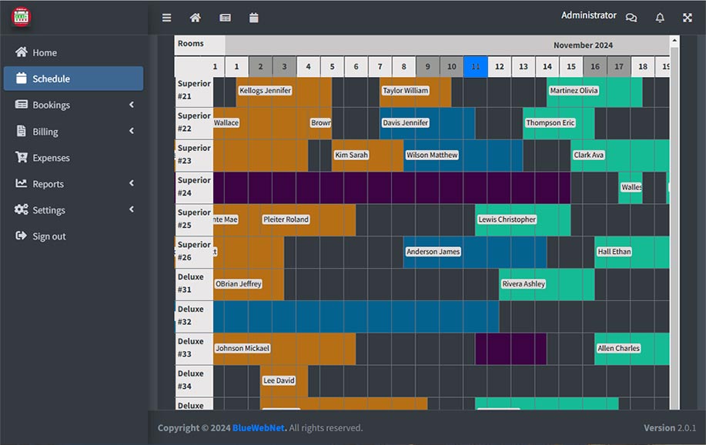Click the Settings gears icon
Screen dimensions: 706x445
tap(21, 209)
